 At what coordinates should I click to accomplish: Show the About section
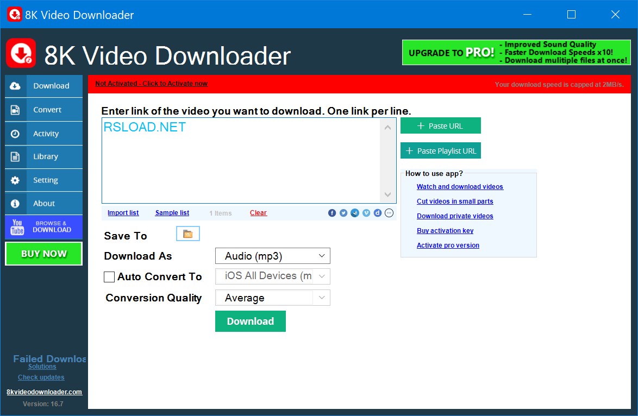(x=44, y=203)
